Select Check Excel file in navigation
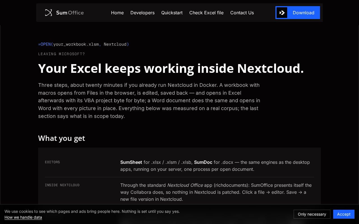The width and height of the screenshot is (359, 224). pos(206,13)
